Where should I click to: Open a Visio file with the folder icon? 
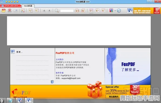tap(4, 11)
